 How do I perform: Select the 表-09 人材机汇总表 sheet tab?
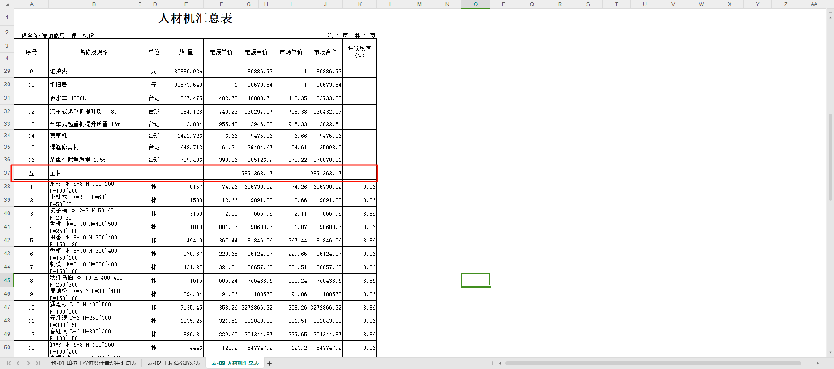[x=235, y=363]
